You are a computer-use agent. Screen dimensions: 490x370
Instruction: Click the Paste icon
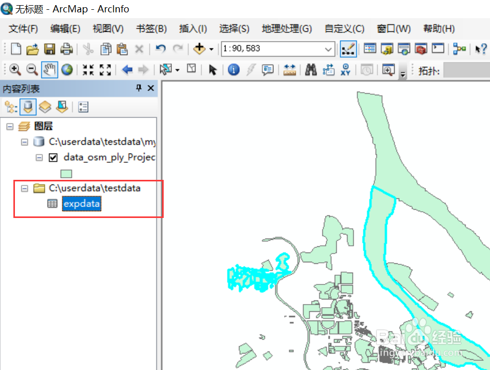(122, 49)
